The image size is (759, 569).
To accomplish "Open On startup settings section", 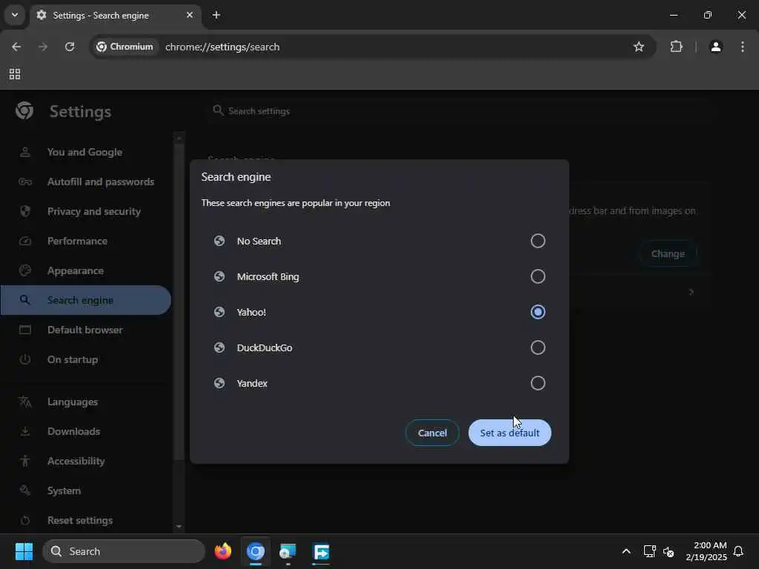I will coord(84,359).
